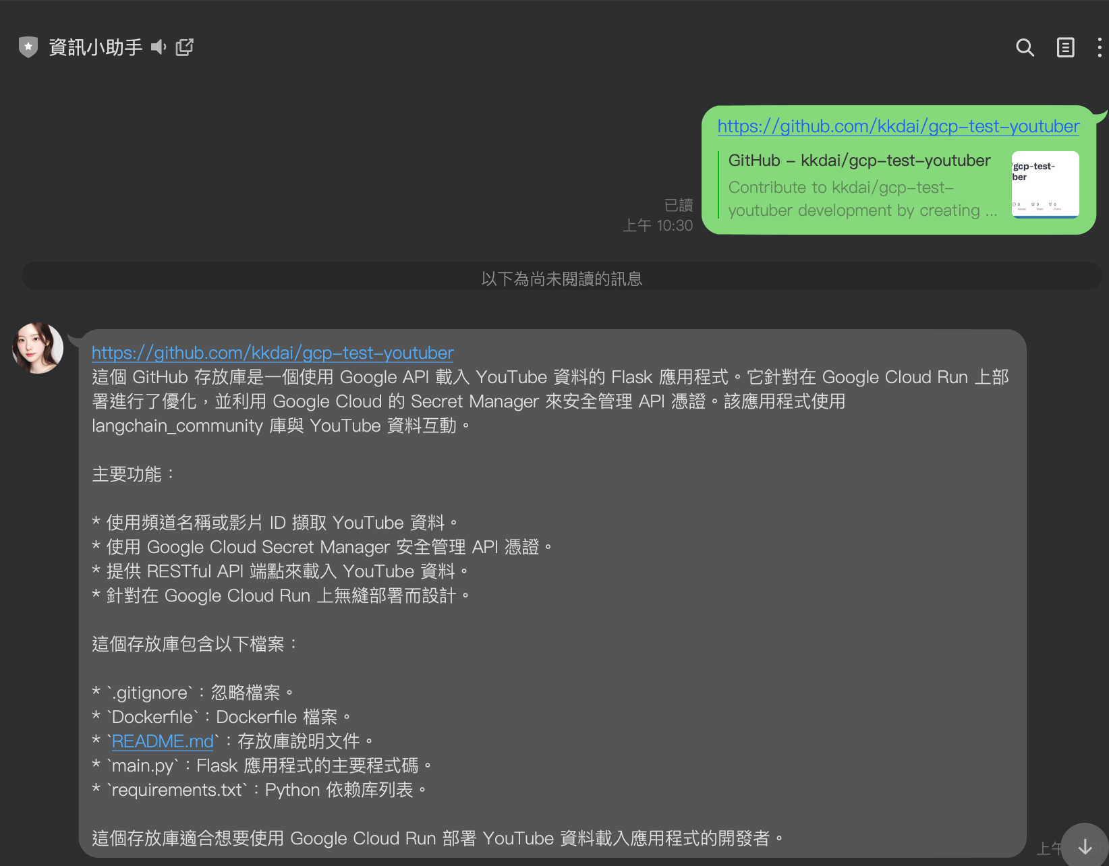Click the official account shield badge

pos(28,47)
